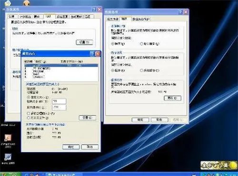The width and height of the screenshot is (238, 176).
Task: Click the Set button in Virtual Memory dialog
Action: click(x=88, y=118)
